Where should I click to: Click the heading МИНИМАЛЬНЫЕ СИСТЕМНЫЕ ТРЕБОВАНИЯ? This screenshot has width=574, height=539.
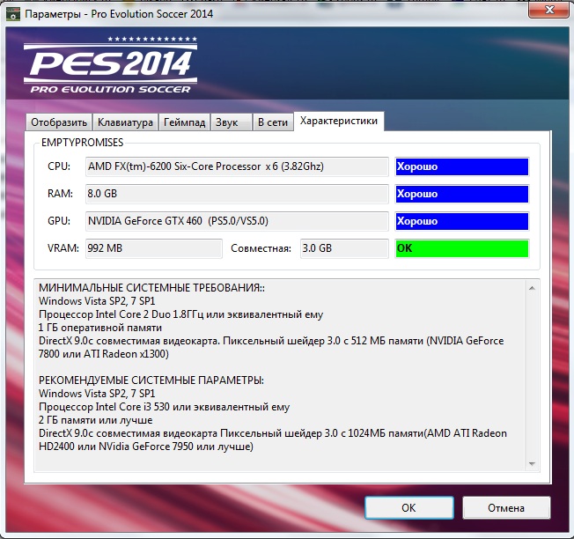coord(151,288)
